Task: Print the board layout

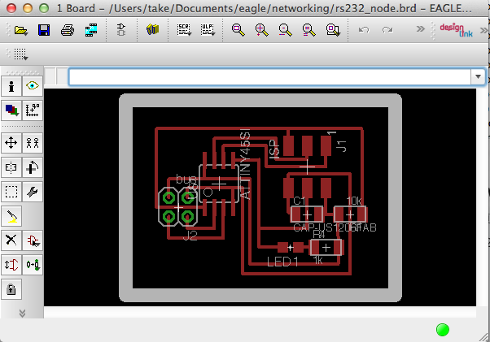Action: tap(68, 30)
